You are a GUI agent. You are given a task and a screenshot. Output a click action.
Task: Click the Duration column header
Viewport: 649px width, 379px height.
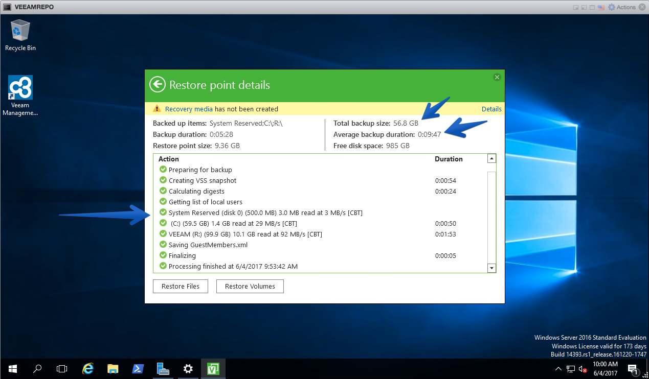click(x=449, y=159)
